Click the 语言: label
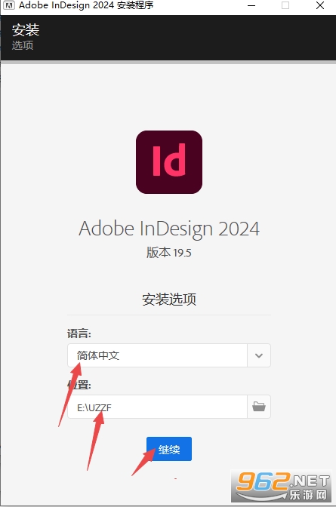The image size is (336, 507). coord(79,333)
